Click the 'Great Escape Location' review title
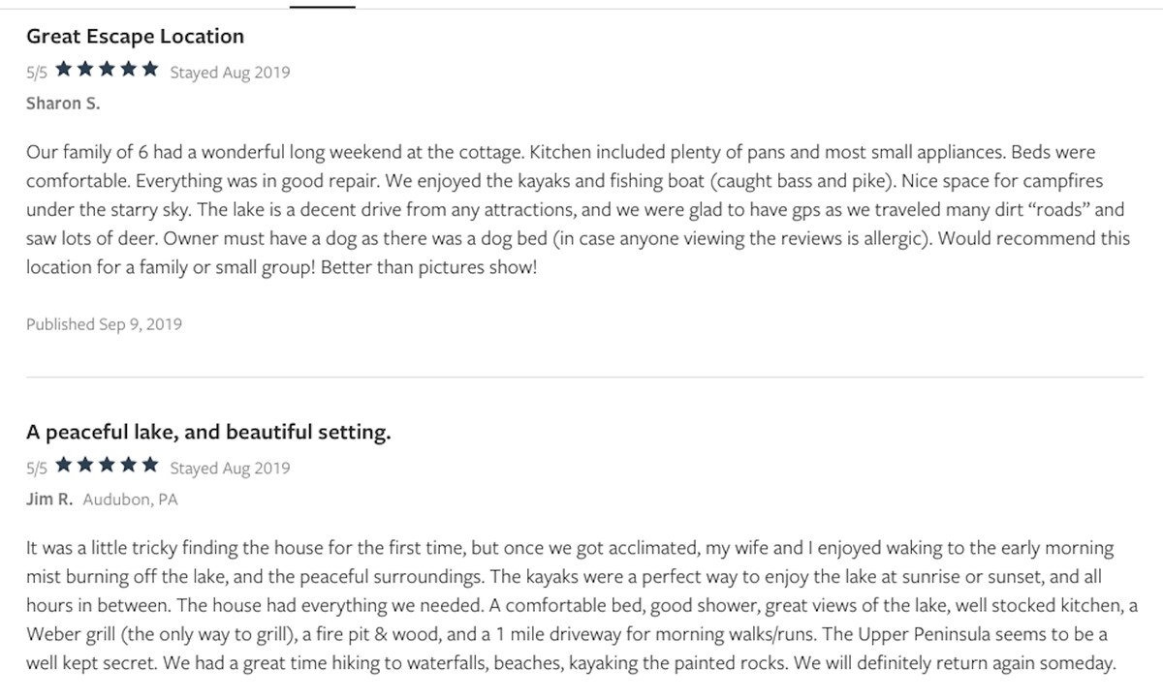 coord(135,37)
